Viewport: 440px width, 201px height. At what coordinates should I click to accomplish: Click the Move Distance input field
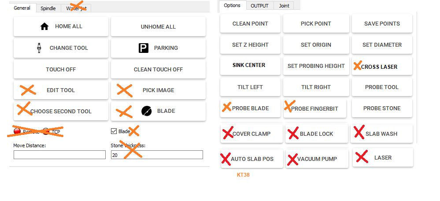click(59, 155)
